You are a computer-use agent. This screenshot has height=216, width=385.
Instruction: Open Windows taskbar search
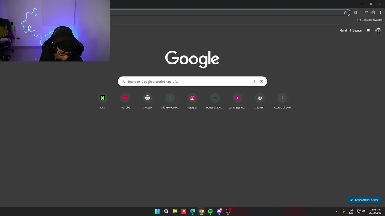point(166,211)
